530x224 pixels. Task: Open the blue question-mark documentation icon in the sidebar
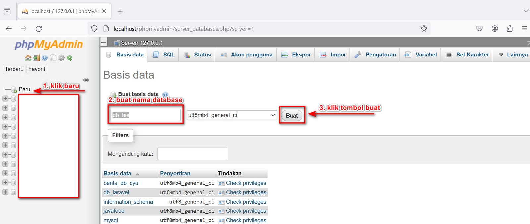pos(45,58)
